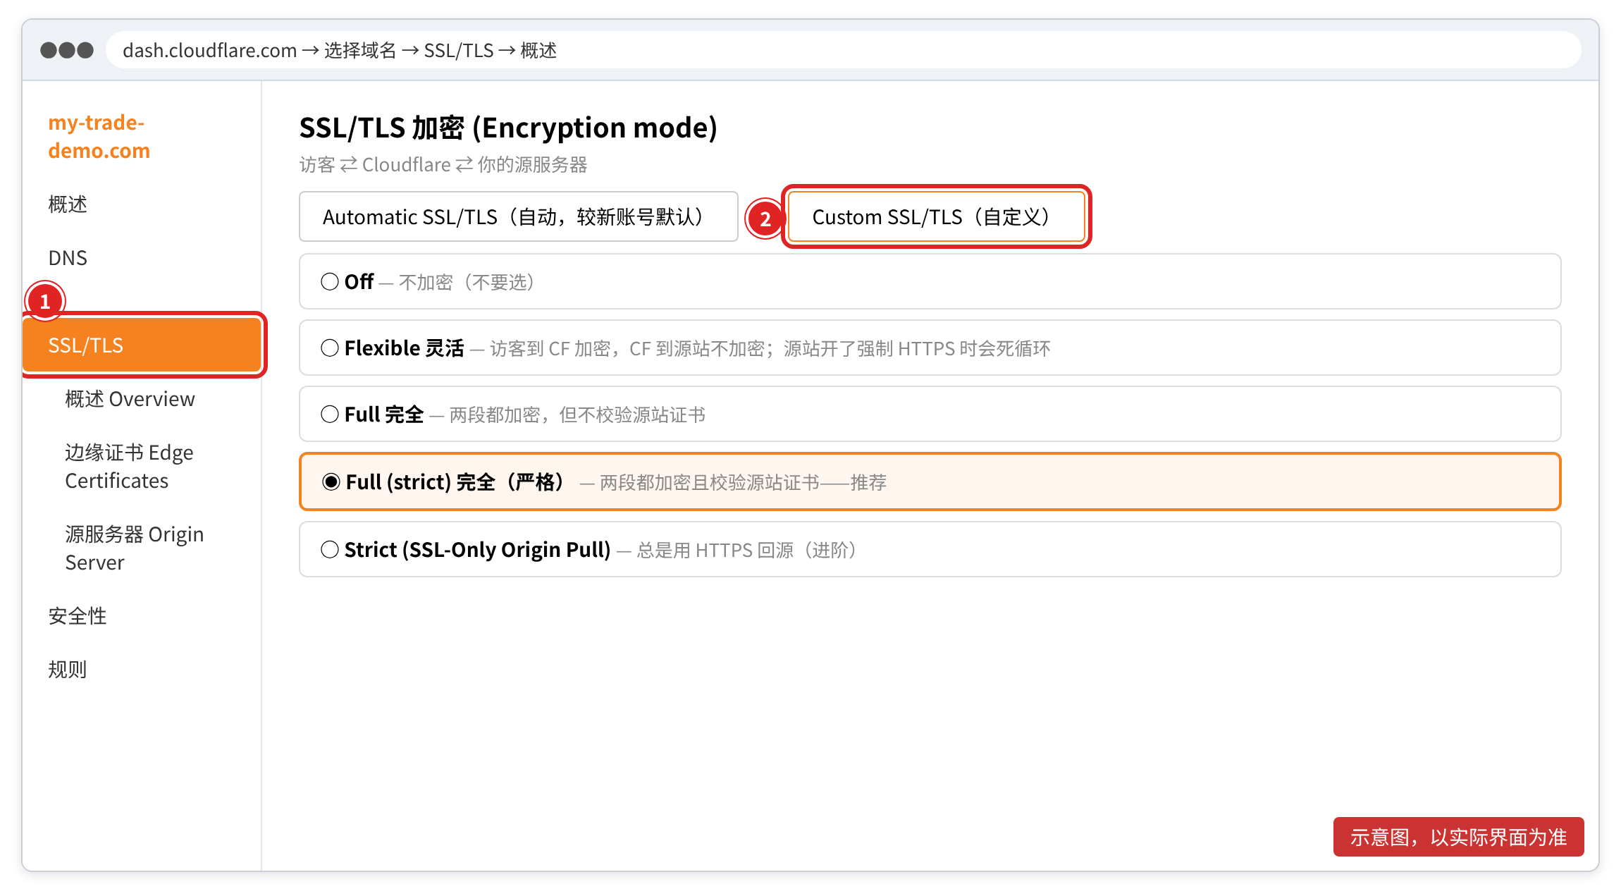Choose Strict (SSL-Only Origin Pull) radio
Image resolution: width=1621 pixels, height=896 pixels.
tap(329, 550)
